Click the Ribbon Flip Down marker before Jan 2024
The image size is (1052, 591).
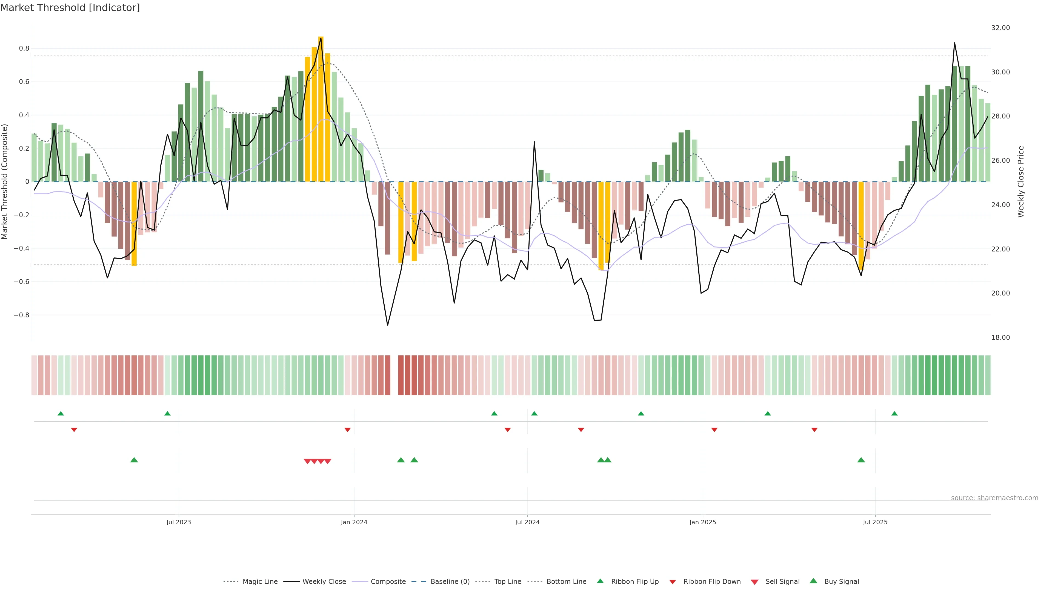coord(348,430)
